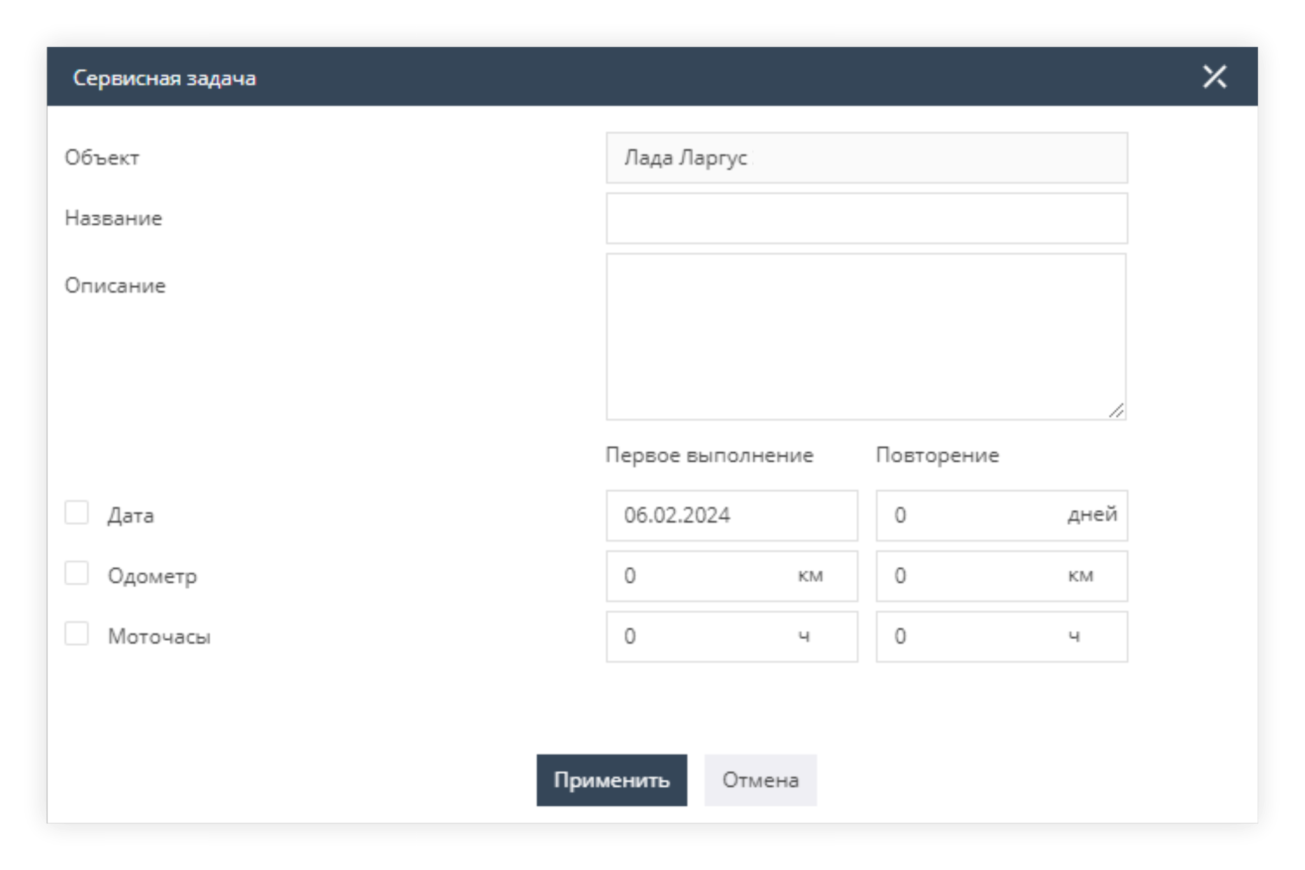
Task: Click the Первое выполнение column label
Action: pos(709,455)
